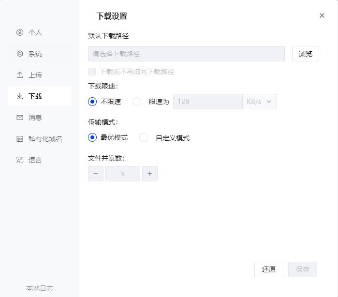Select the 上传 upload arrow icon
This screenshot has height=297, width=338.
[x=20, y=75]
